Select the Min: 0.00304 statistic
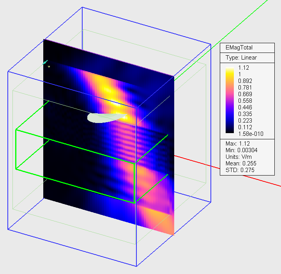Image resolution: width=281 pixels, height=274 pixels. pyautogui.click(x=241, y=150)
